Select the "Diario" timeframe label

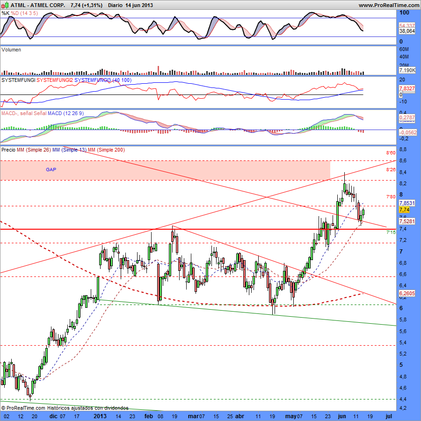115,5
